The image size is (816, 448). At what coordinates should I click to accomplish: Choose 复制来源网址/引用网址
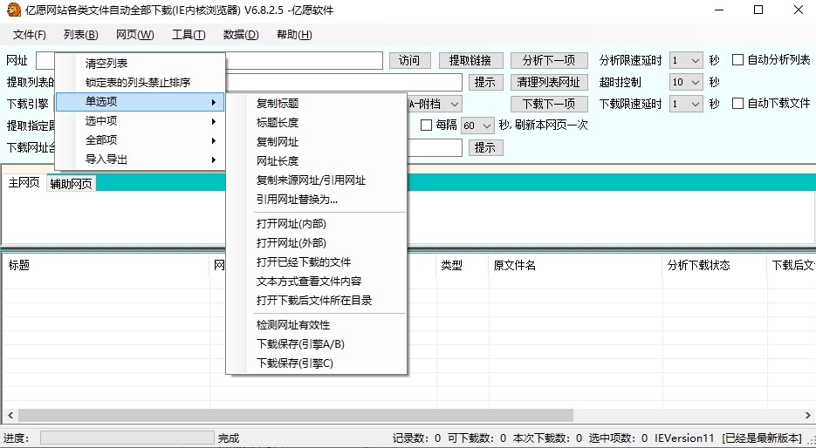tap(317, 180)
